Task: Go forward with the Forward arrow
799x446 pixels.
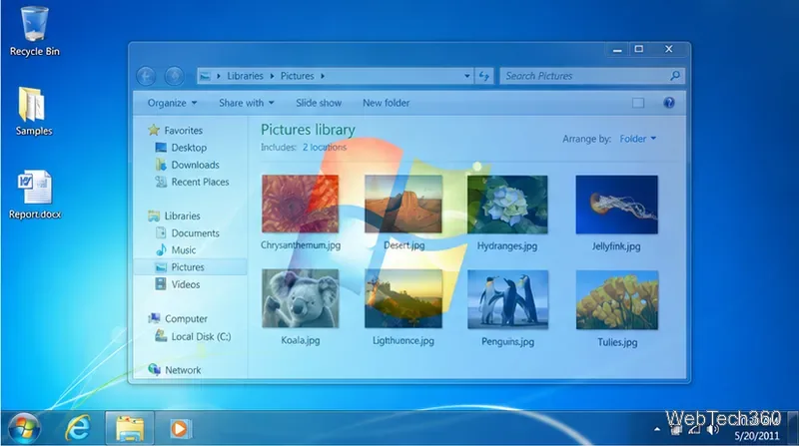Action: click(x=174, y=77)
